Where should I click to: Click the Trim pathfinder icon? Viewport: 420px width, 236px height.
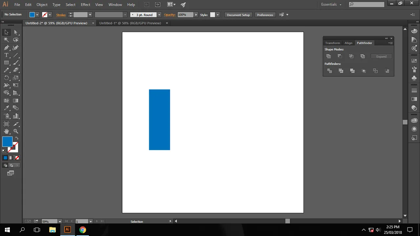[341, 71]
